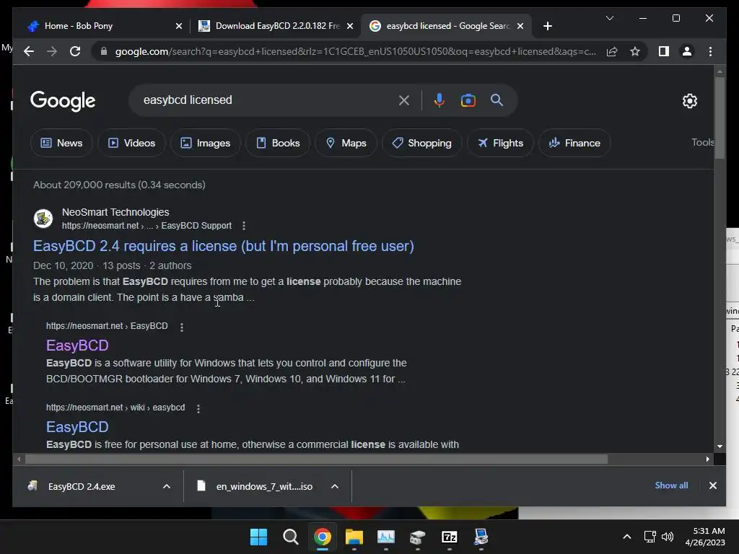Image resolution: width=739 pixels, height=554 pixels.
Task: Bookmark this tab with the star icon
Action: [x=635, y=51]
